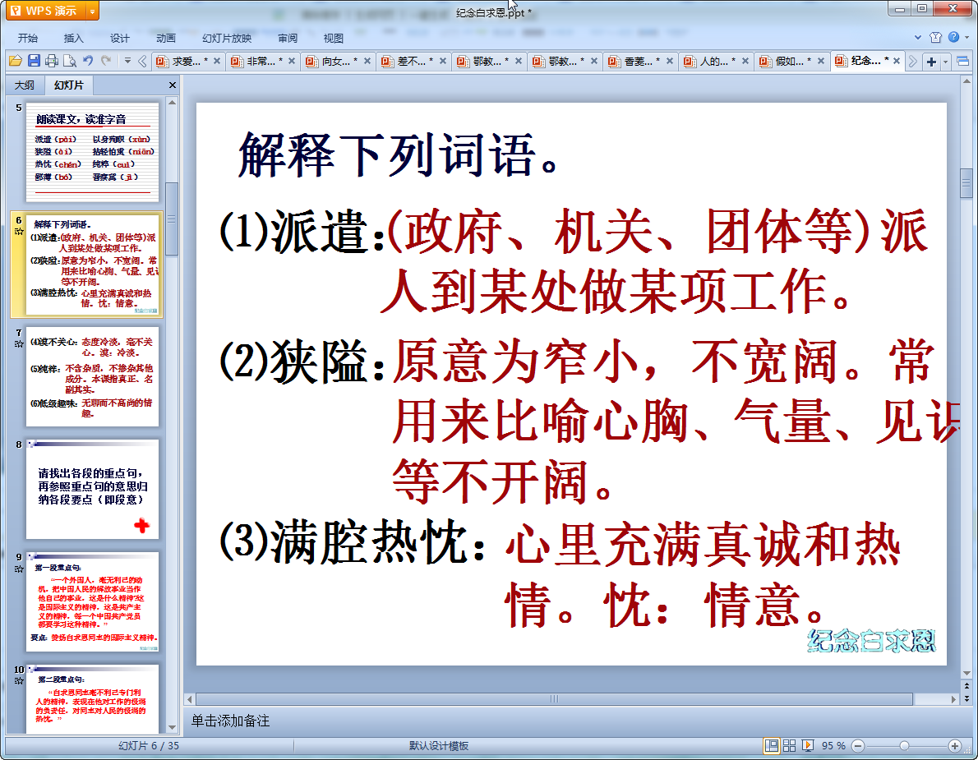Select slide 10 thumbnail 第二段重点句
Image resolution: width=978 pixels, height=760 pixels.
(92, 699)
